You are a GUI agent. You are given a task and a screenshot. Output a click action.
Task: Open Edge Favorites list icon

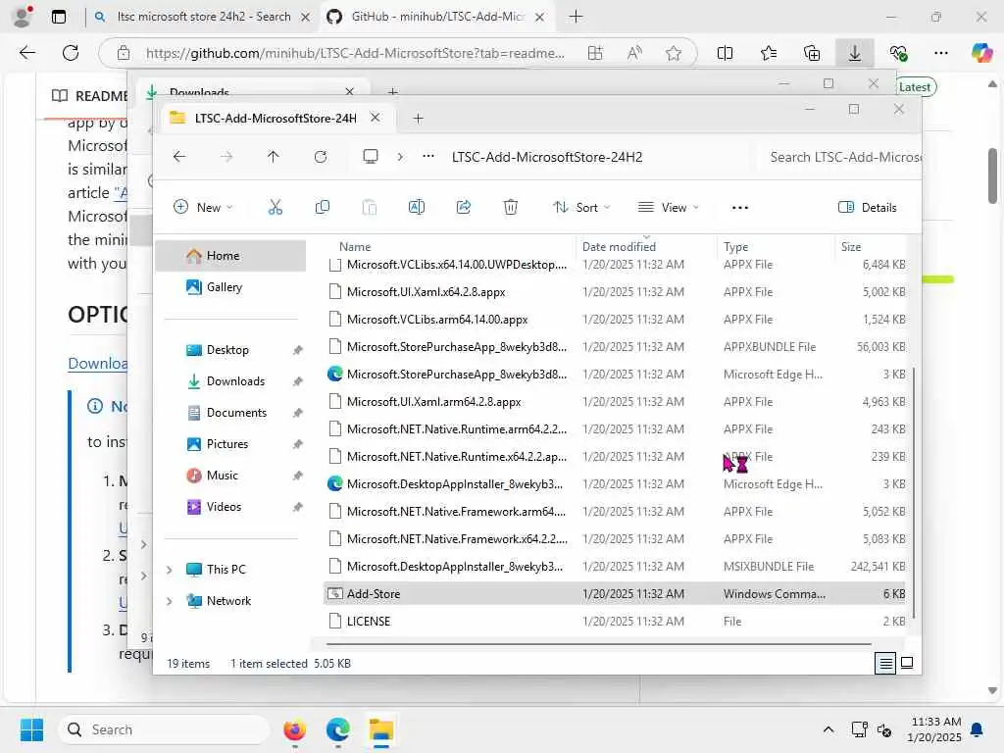click(769, 53)
